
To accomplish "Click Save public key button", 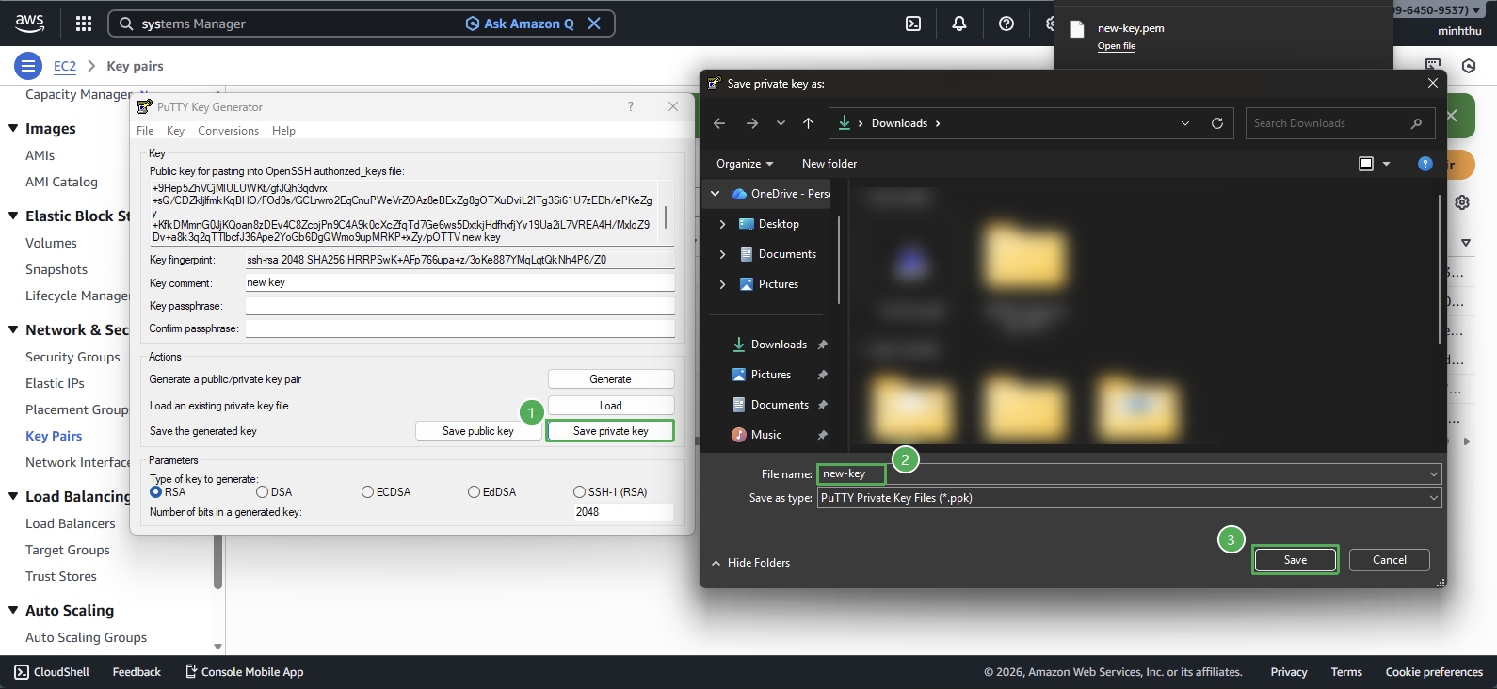I will pyautogui.click(x=478, y=431).
